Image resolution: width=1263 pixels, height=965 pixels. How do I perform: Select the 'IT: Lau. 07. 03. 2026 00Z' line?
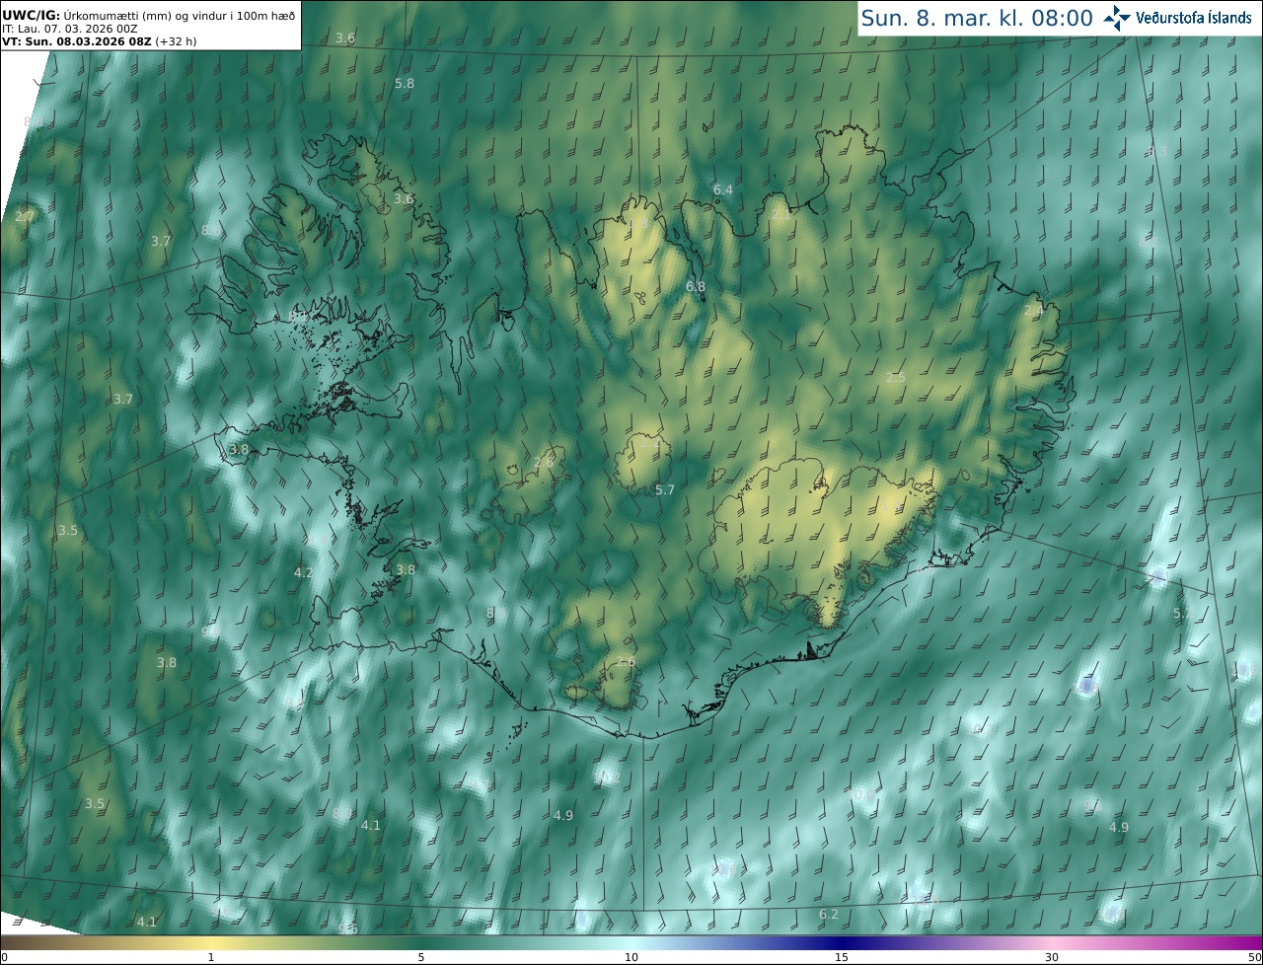click(x=69, y=29)
